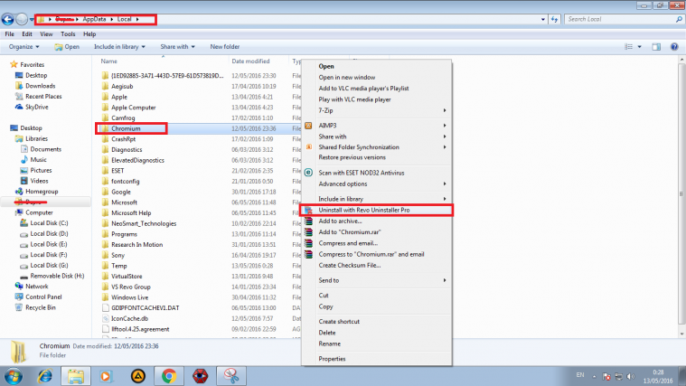Screen dimensions: 686x386
Task: Click Local in the address path
Action: [x=124, y=19]
